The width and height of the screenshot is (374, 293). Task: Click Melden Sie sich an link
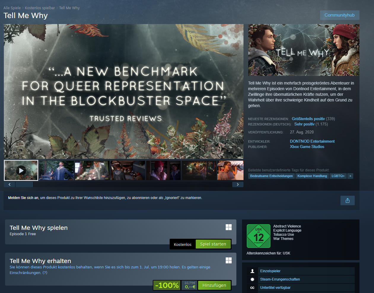tap(23, 198)
